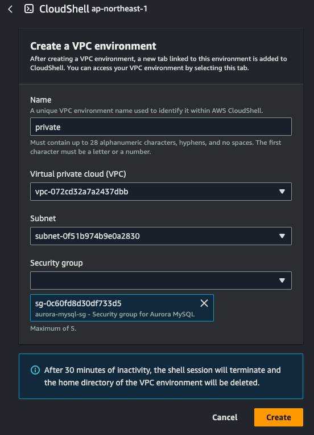
Task: Click the CloudShell terminal icon
Action: click(29, 9)
